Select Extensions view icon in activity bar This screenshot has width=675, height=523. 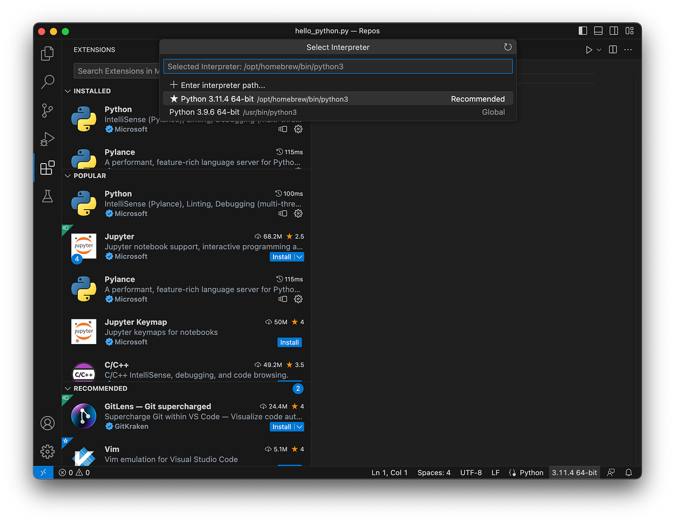point(47,168)
